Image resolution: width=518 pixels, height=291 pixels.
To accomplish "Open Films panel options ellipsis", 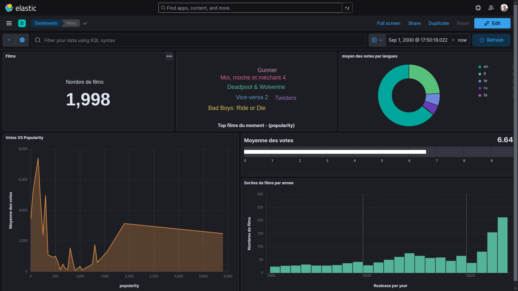I will [x=169, y=56].
